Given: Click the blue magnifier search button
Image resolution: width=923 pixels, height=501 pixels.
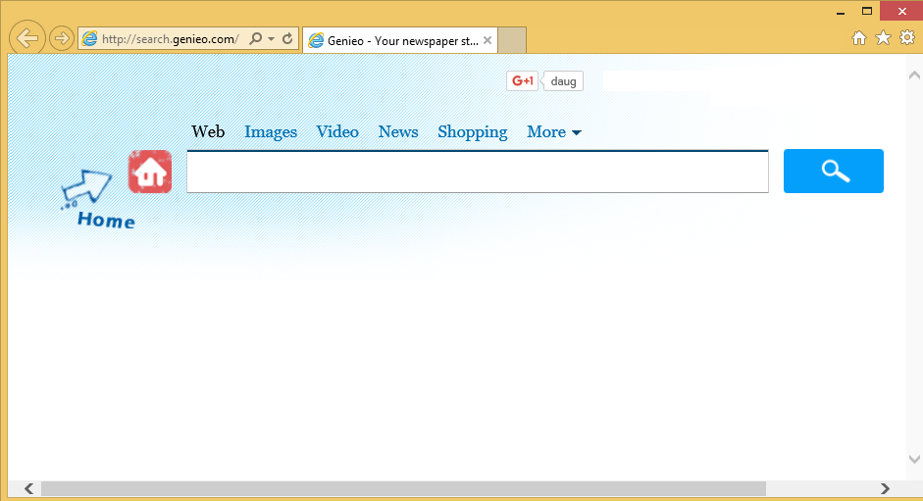Looking at the screenshot, I should coord(834,171).
